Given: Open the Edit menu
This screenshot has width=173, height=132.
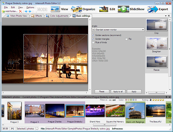Looking at the screenshot, I should [13, 7].
